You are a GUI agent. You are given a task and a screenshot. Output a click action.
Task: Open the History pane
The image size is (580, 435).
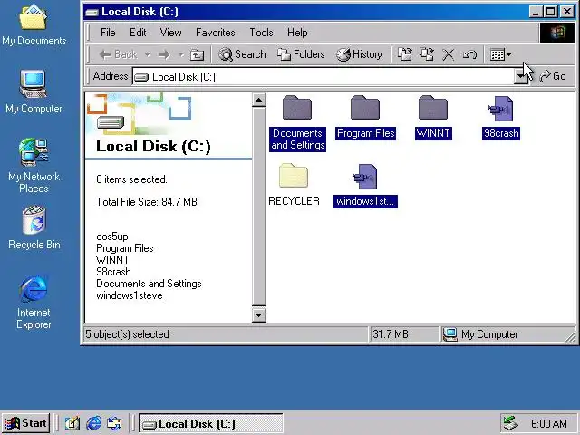point(359,54)
